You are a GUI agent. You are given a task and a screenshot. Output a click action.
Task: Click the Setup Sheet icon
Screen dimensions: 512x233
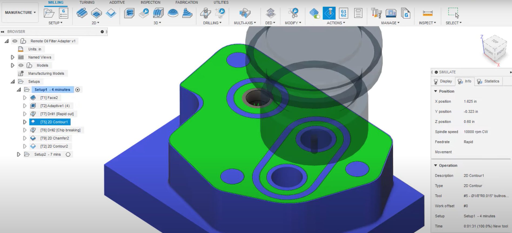click(x=358, y=13)
